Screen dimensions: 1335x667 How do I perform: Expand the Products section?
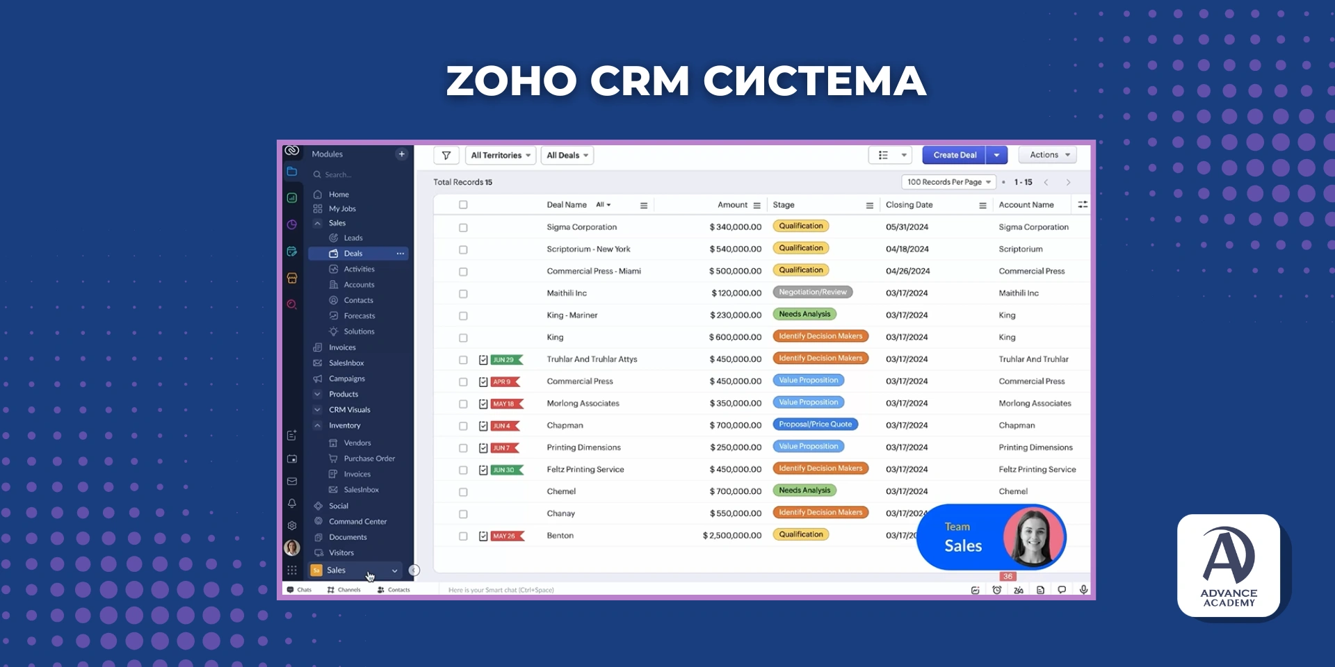pos(318,394)
